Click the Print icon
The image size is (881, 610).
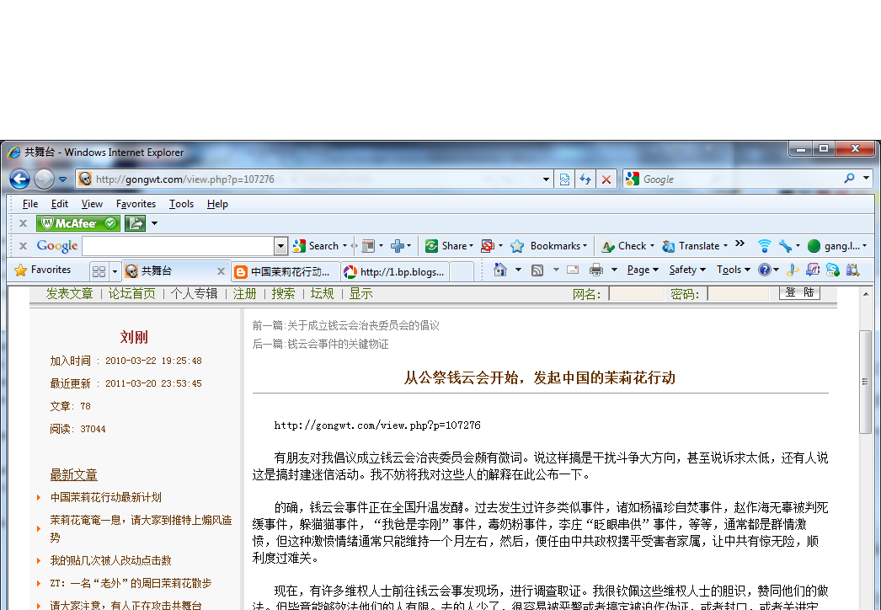pos(596,270)
